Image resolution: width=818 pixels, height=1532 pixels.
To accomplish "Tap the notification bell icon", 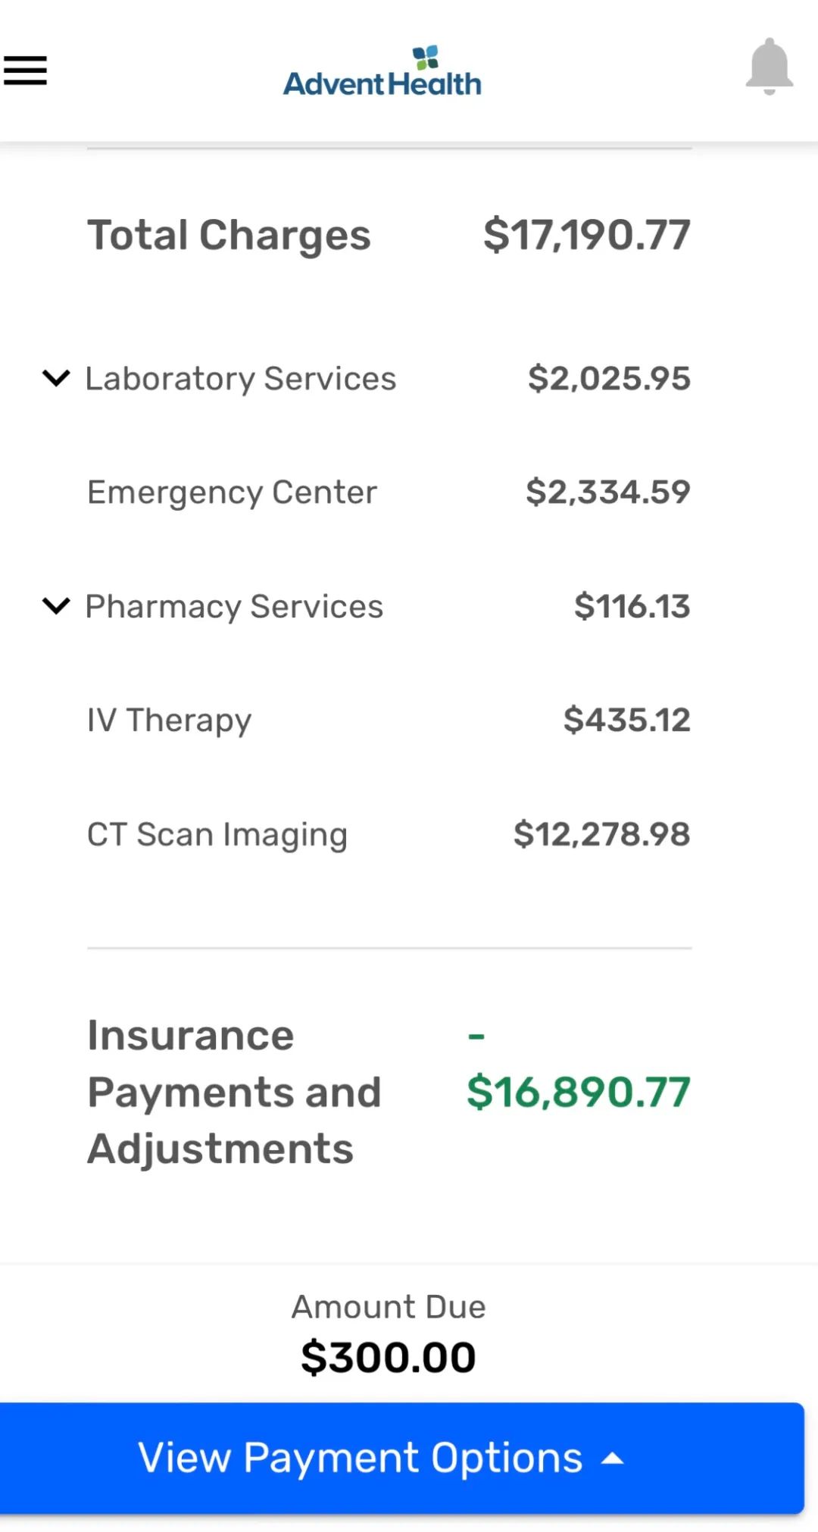I will 769,67.
